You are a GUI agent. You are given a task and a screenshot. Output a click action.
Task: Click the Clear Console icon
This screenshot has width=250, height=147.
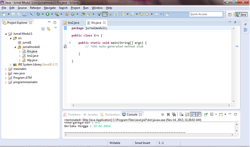coord(181,115)
